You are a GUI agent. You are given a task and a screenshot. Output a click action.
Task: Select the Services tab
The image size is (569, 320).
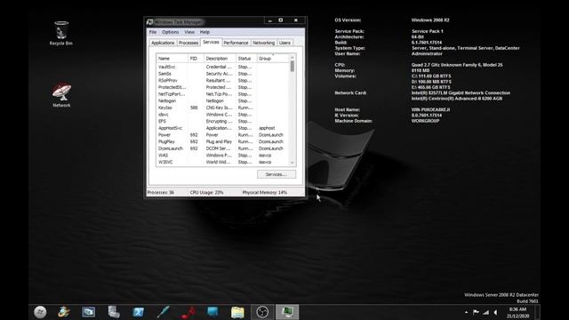tap(211, 42)
